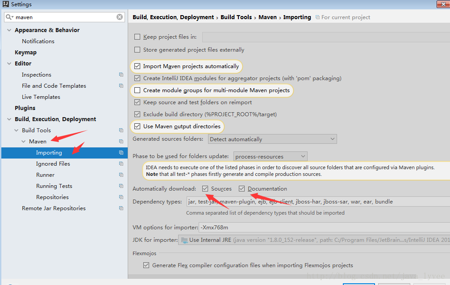This screenshot has width=450, height=285.
Task: Click project-level icon beside Remote Jar Repositories
Action: coord(121,208)
